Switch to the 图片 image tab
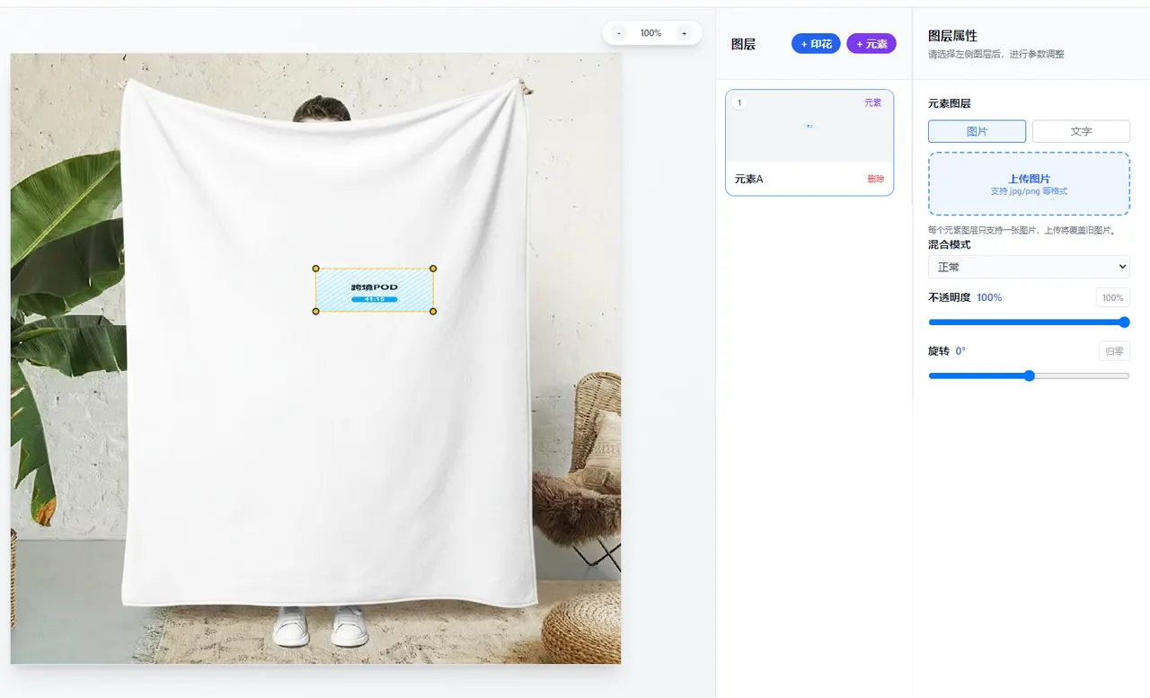This screenshot has width=1150, height=698. pos(977,131)
